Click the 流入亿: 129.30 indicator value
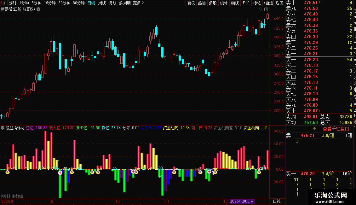Viewport: 356px width, 205px height. (61, 128)
